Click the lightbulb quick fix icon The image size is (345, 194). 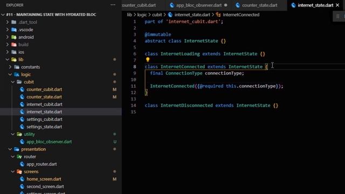pos(148,60)
